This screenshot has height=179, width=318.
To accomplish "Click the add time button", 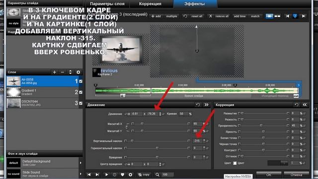I will coord(239,16).
